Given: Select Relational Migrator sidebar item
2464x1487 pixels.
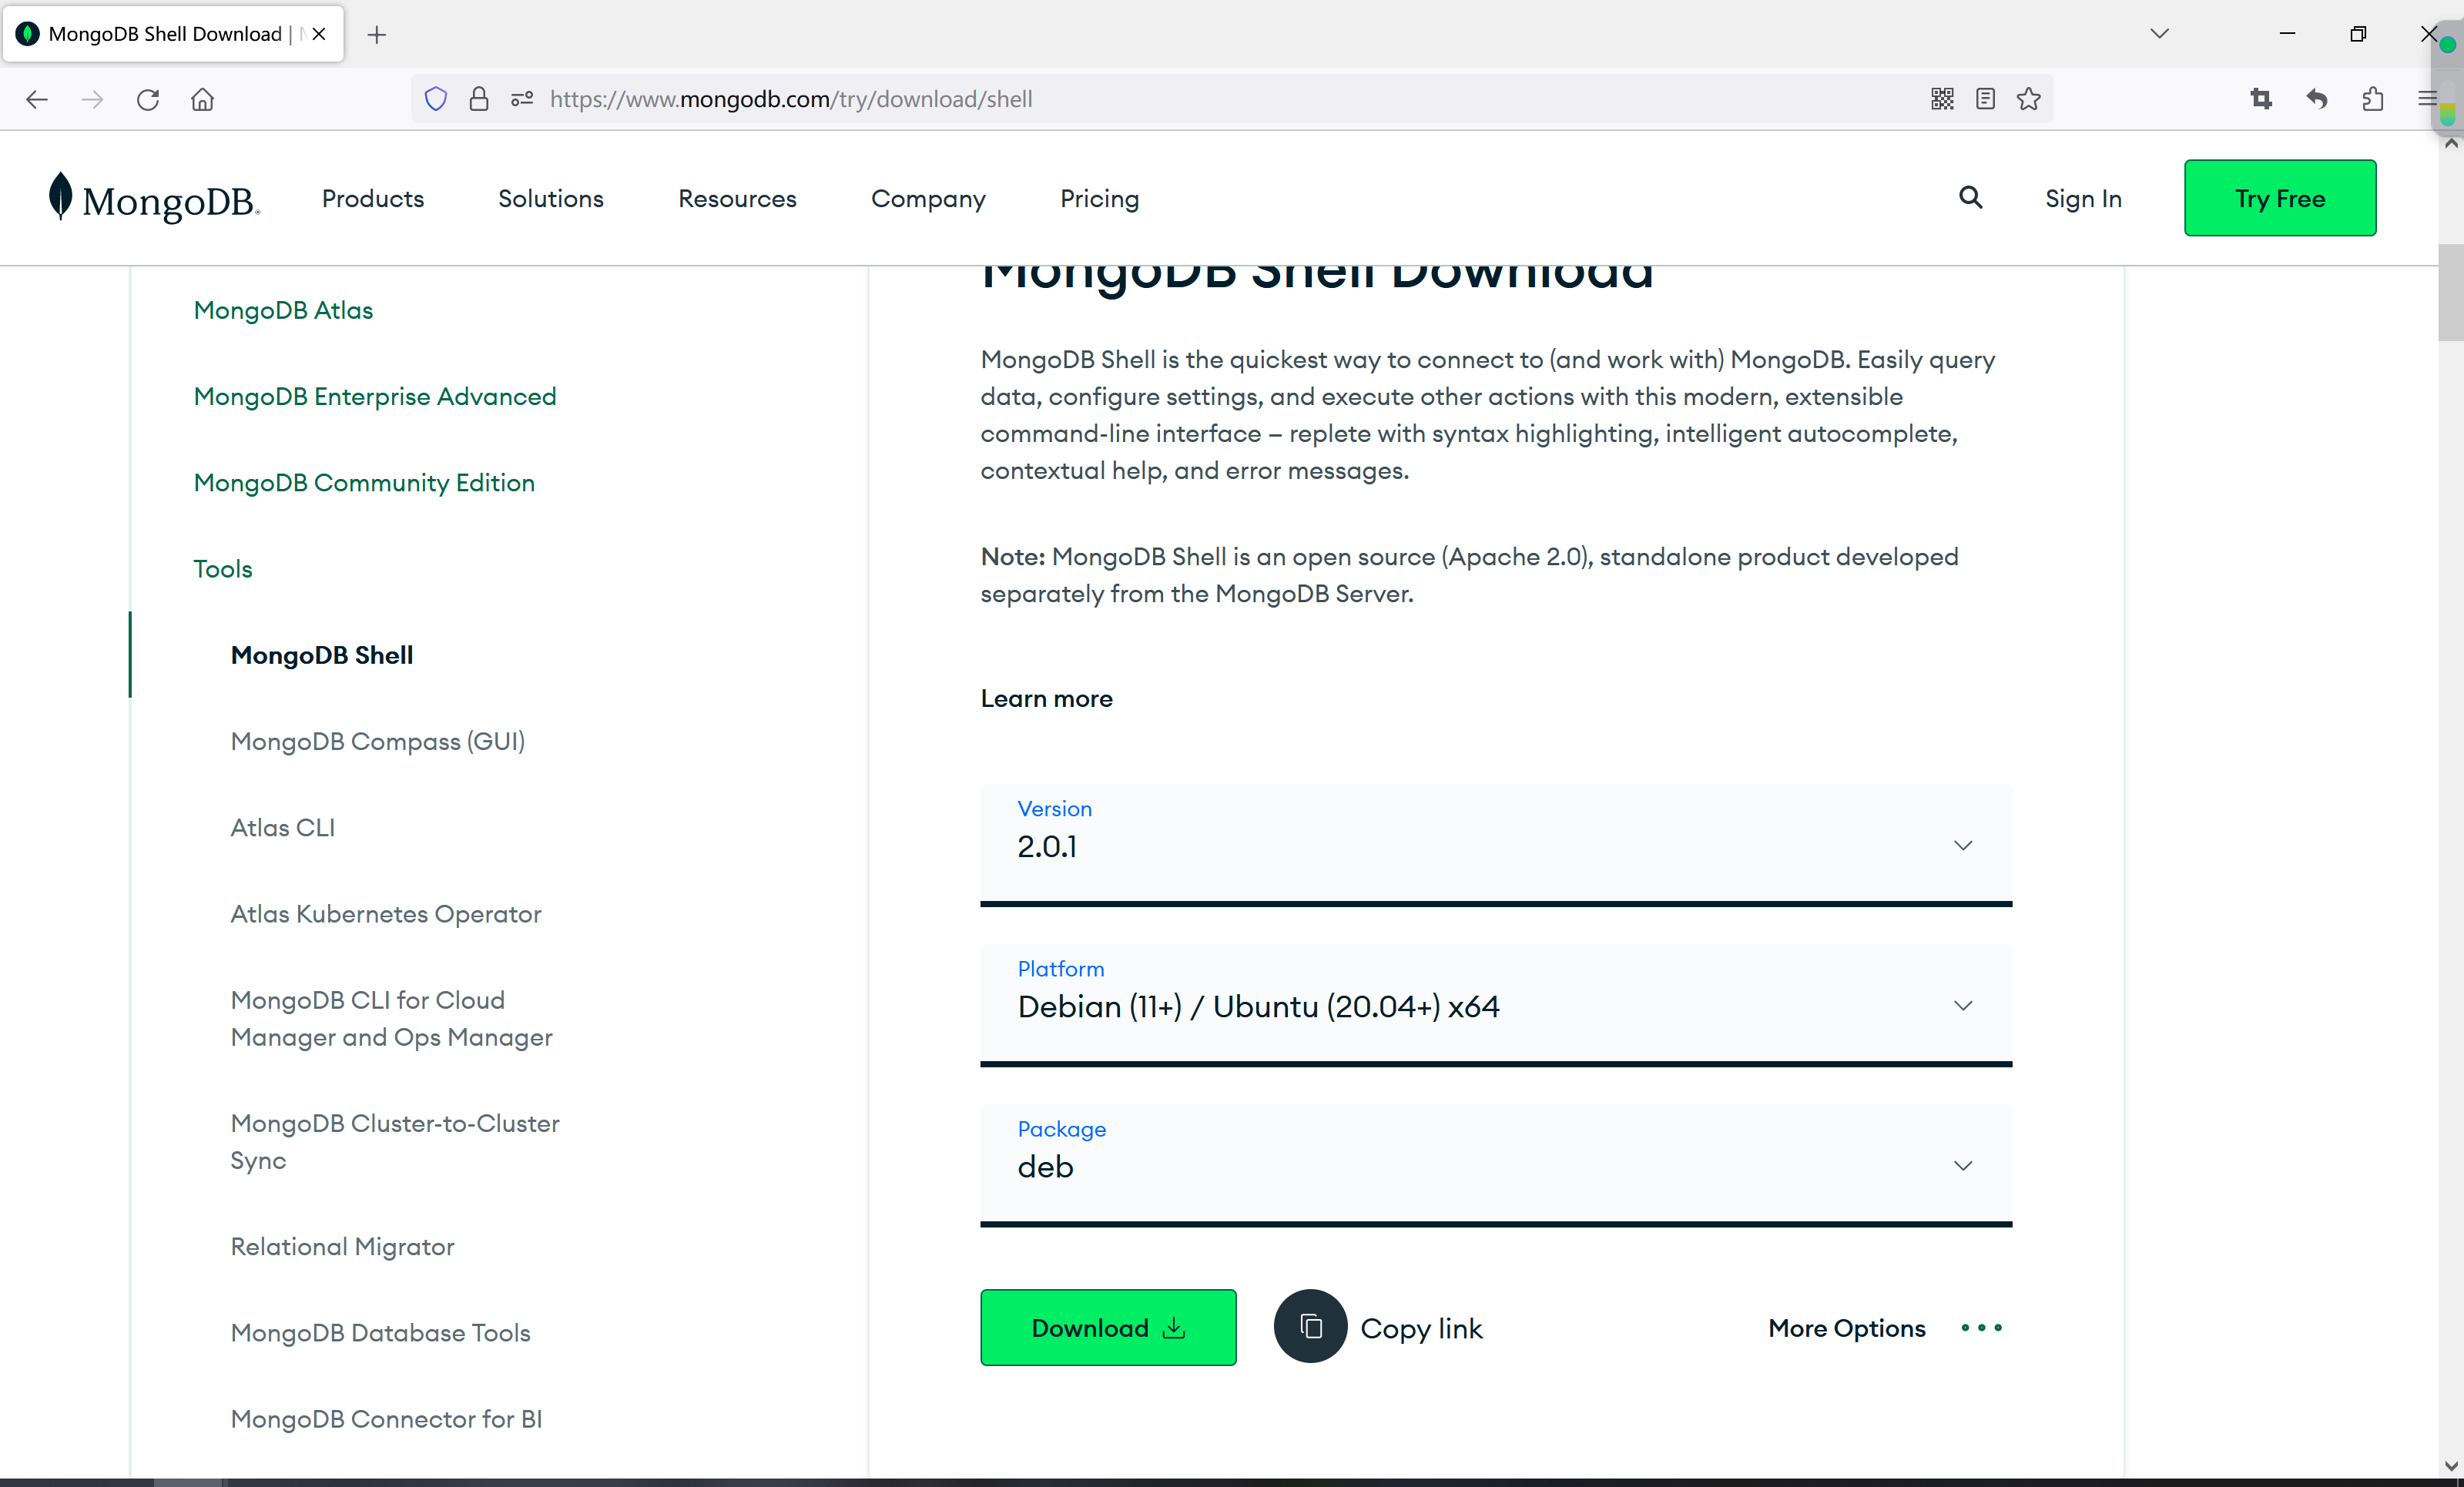Looking at the screenshot, I should [342, 1246].
